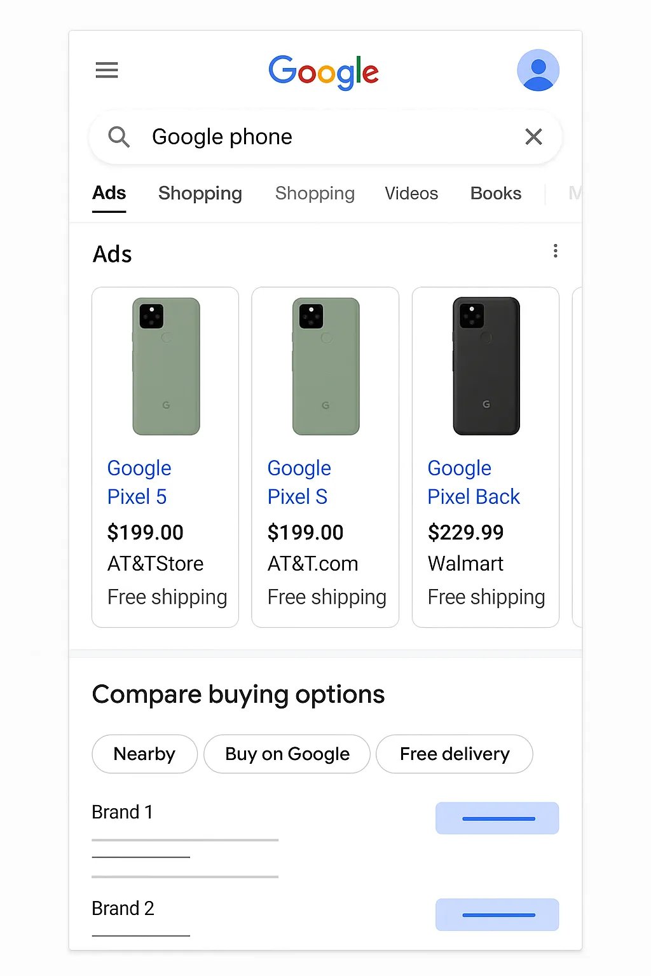Open the hamburger menu
Screen dimensions: 651x976
coord(107,70)
